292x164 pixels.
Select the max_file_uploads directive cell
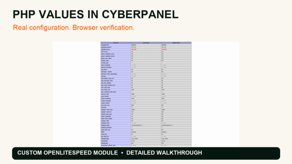116,83
